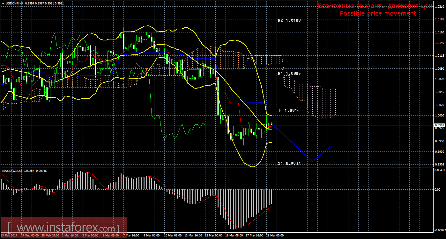The width and height of the screenshot is (446, 239).
Task: Click the bottom vertex of blue forecast line
Action: tap(313, 161)
